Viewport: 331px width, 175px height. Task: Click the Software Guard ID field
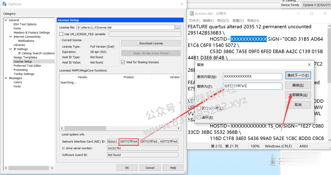143,155
